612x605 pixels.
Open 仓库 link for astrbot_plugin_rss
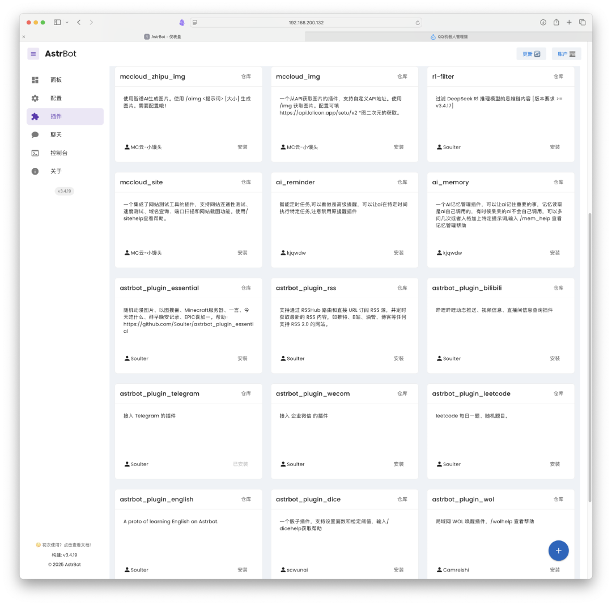(402, 288)
